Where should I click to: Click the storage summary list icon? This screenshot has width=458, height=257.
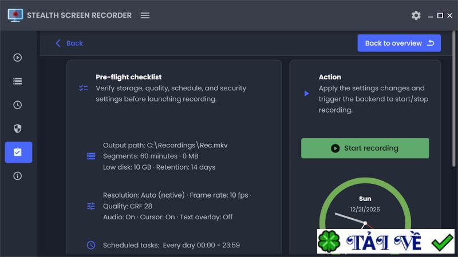[90, 156]
